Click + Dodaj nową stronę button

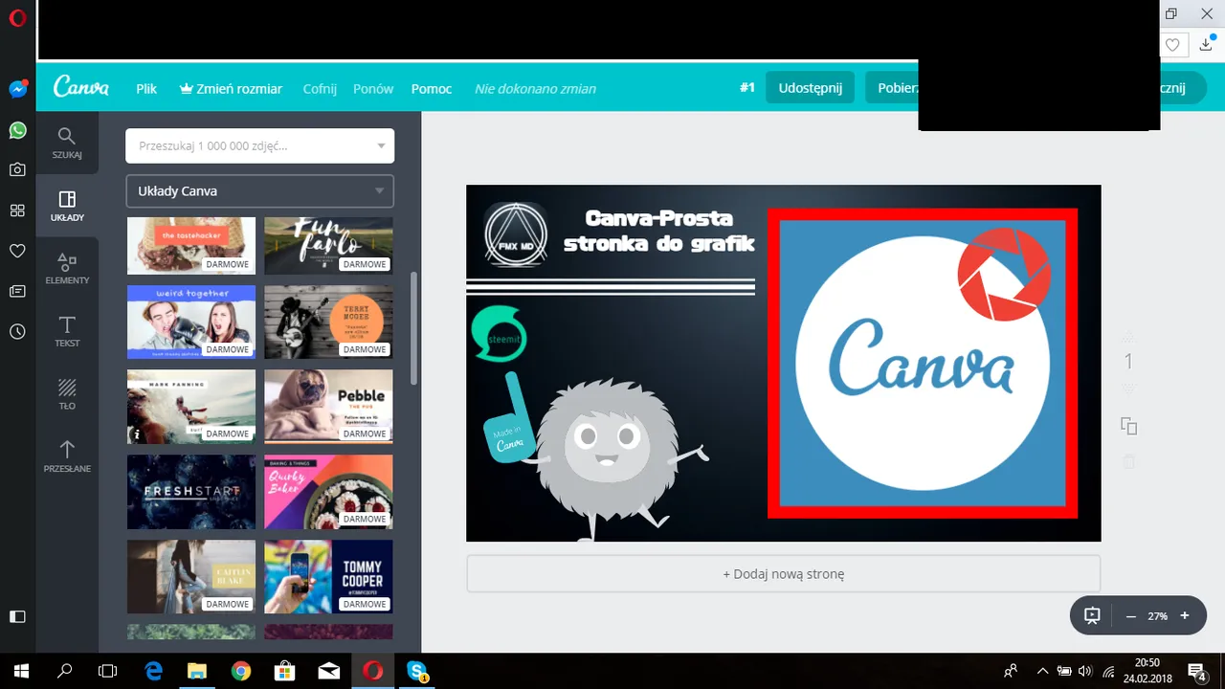coord(783,574)
